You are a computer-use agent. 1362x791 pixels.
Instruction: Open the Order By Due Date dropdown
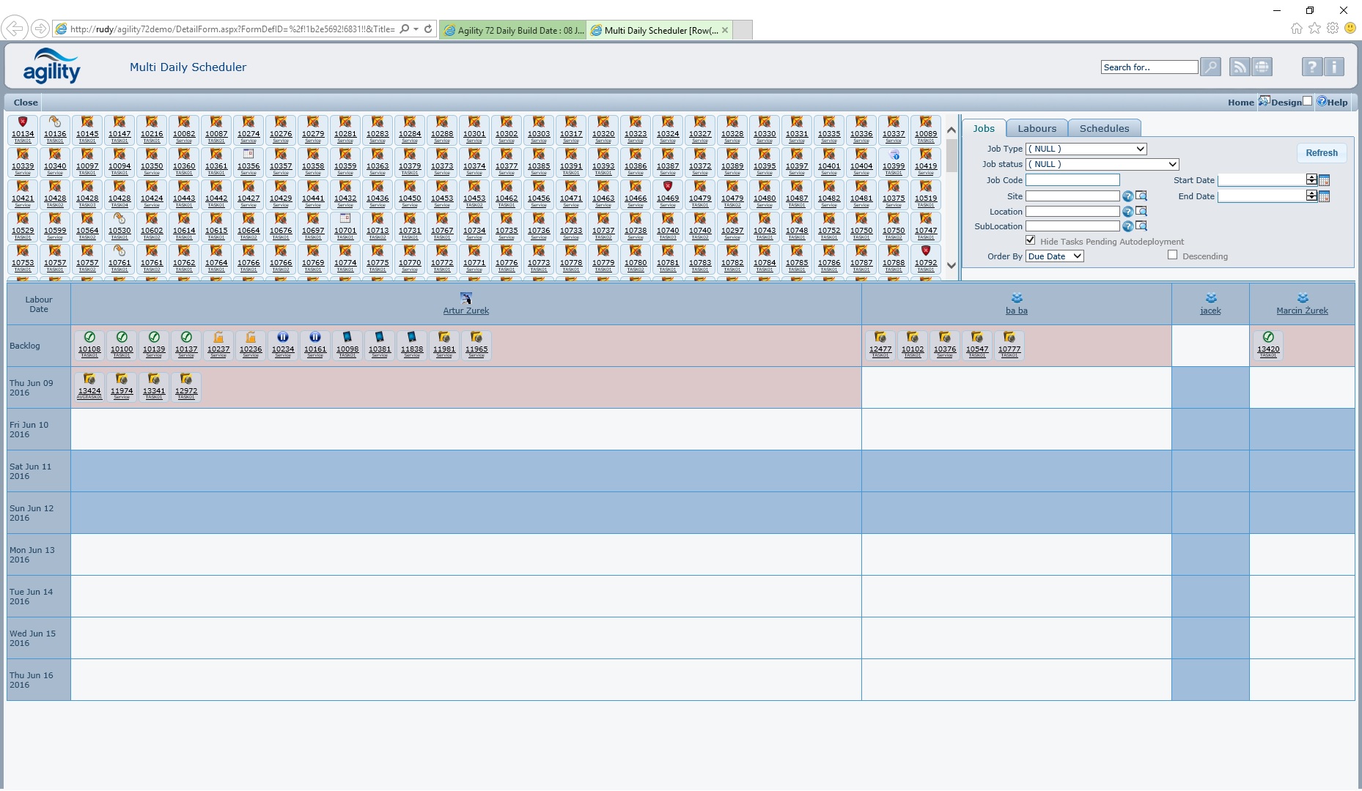coord(1054,256)
